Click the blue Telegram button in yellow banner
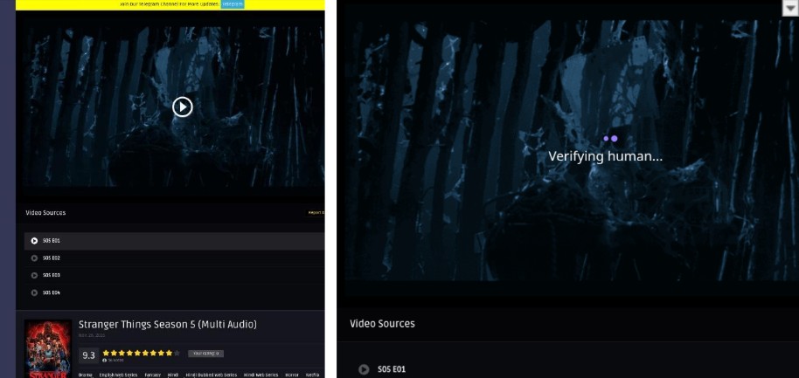 pos(233,4)
